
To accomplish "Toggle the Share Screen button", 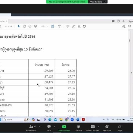I will 64,128.
